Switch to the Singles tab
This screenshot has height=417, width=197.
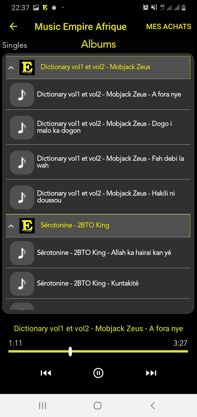pyautogui.click(x=15, y=45)
